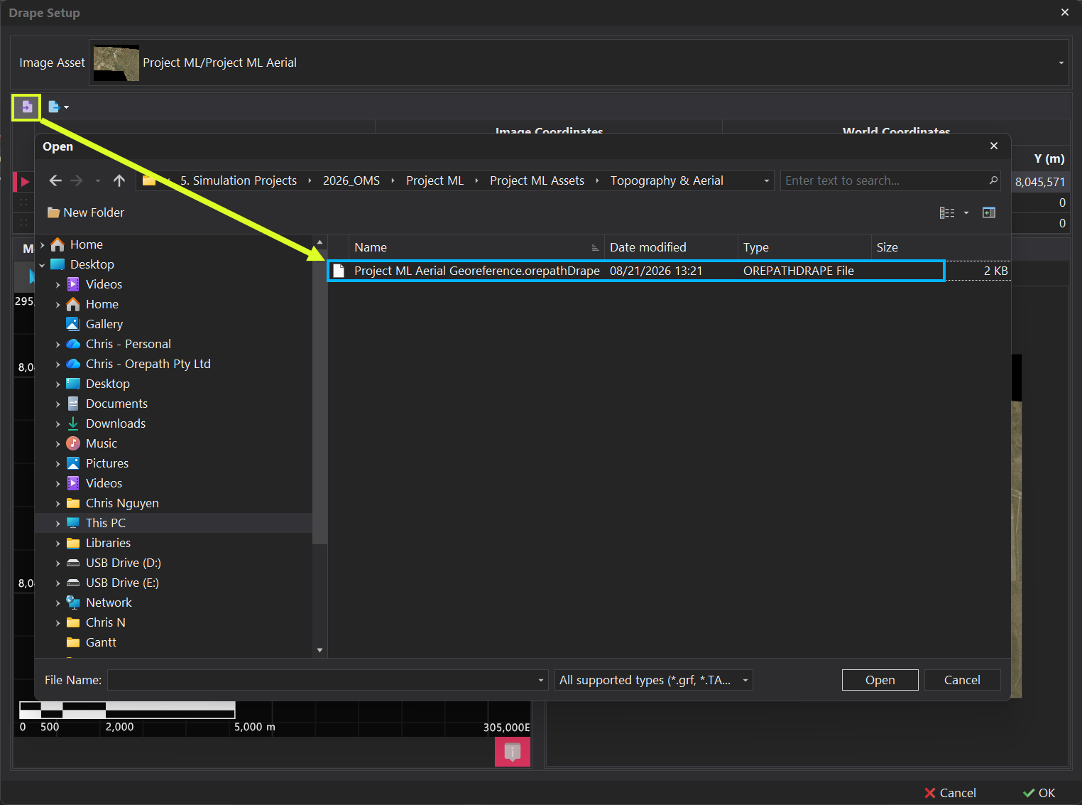Confirm Drape Setup with OK

(x=1039, y=793)
